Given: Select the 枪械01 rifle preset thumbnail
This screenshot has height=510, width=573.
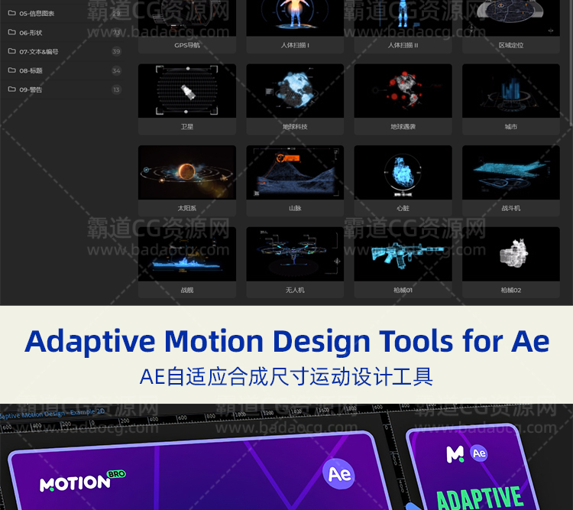Looking at the screenshot, I should pos(403,254).
